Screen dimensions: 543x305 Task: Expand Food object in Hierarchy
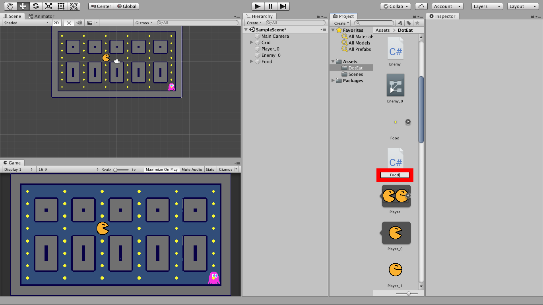coord(252,62)
